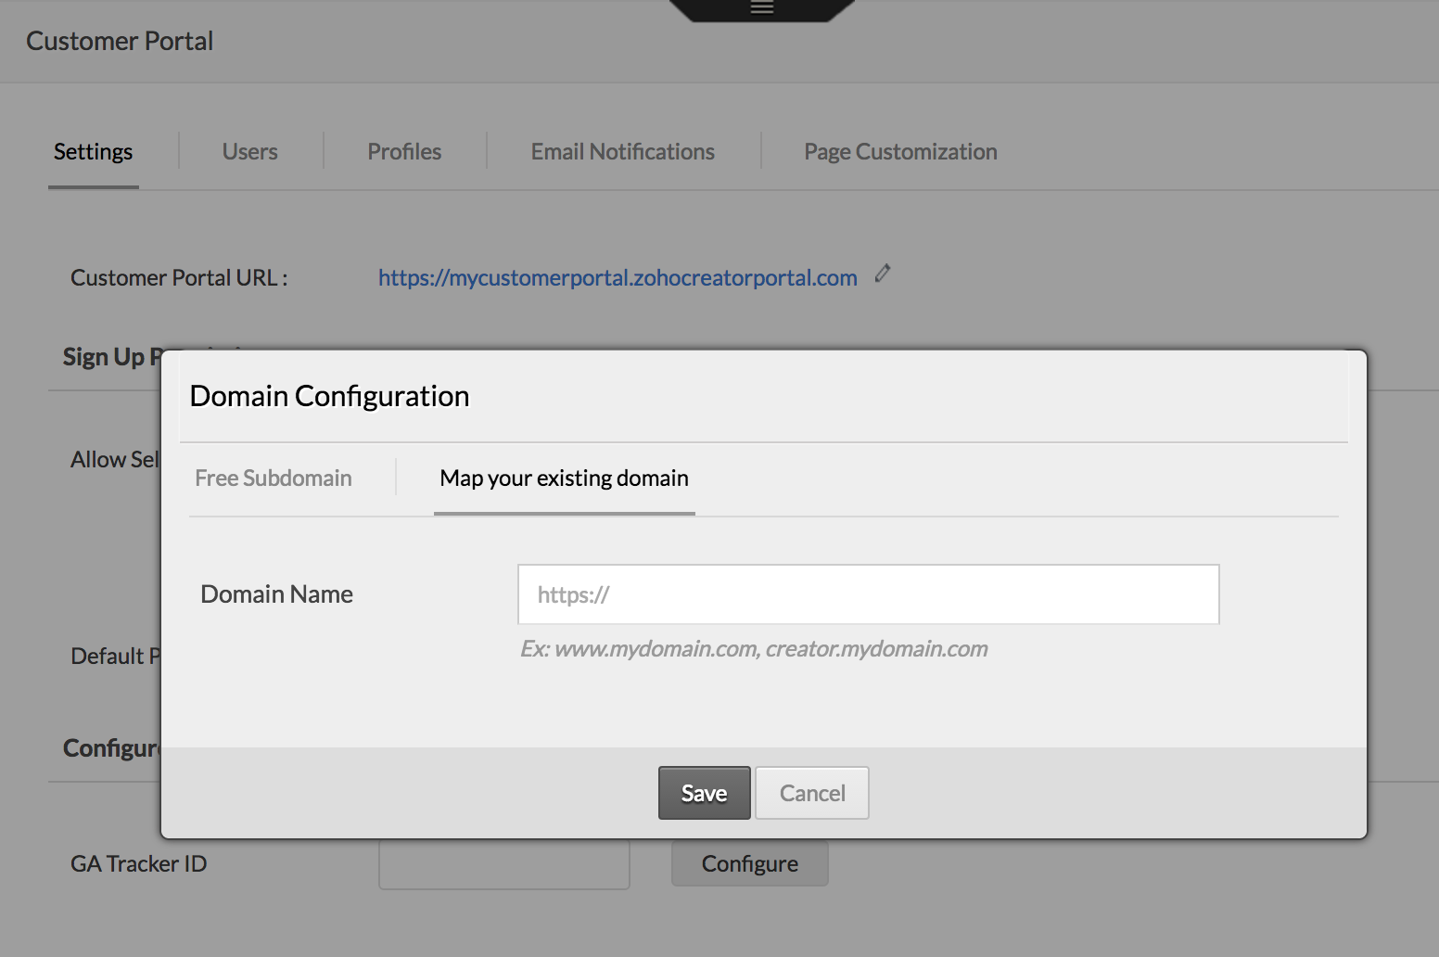The height and width of the screenshot is (957, 1439).
Task: Open the mycustomerportal.zohocreatorportal.com link
Action: tap(618, 277)
